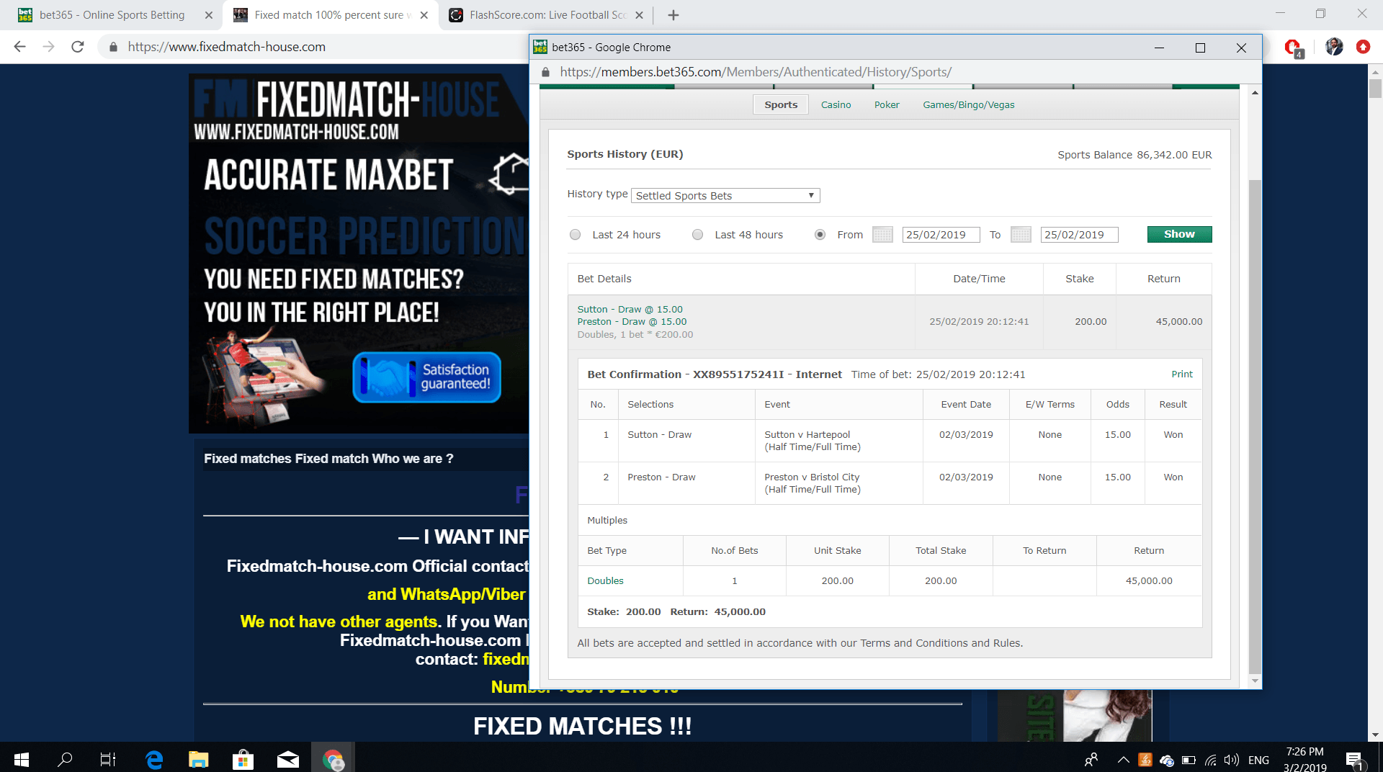Screen dimensions: 1383x772
Task: Click the Doubles bet type link
Action: (x=605, y=581)
